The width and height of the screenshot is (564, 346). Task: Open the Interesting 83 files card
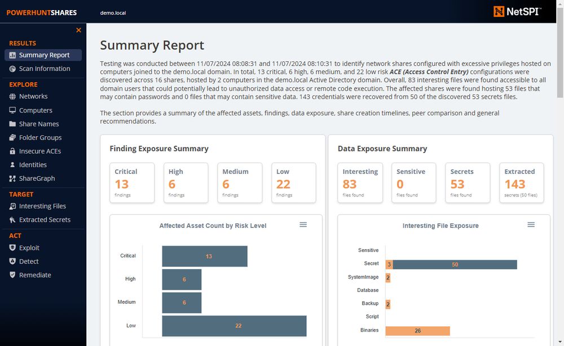360,183
